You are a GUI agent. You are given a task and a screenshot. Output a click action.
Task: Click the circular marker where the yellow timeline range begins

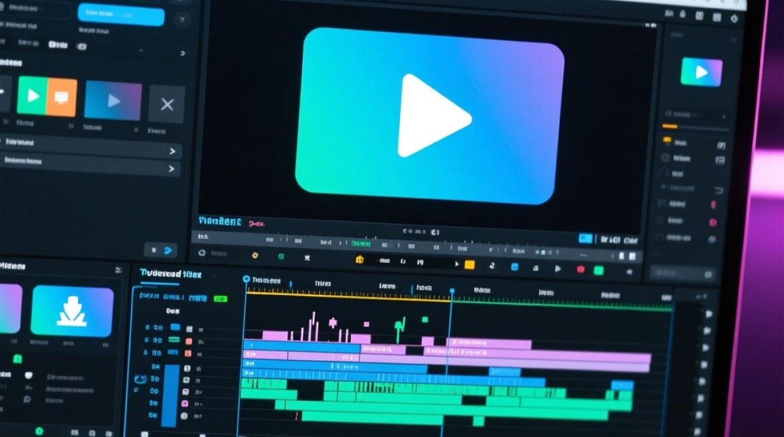click(x=246, y=280)
